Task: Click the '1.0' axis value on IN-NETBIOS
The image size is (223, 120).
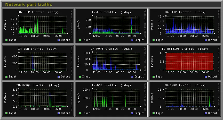Action: (x=162, y=53)
